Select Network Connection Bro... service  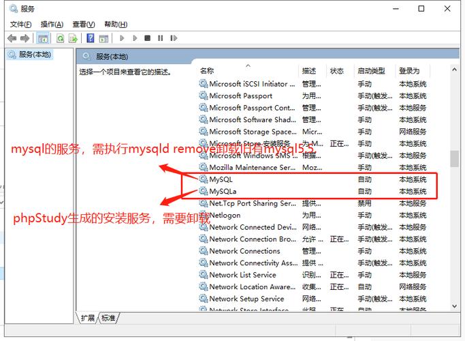[x=314, y=239]
